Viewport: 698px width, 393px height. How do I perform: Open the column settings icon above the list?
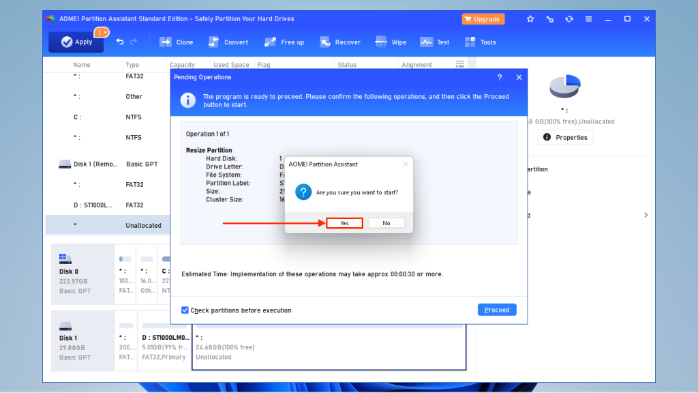pyautogui.click(x=459, y=63)
